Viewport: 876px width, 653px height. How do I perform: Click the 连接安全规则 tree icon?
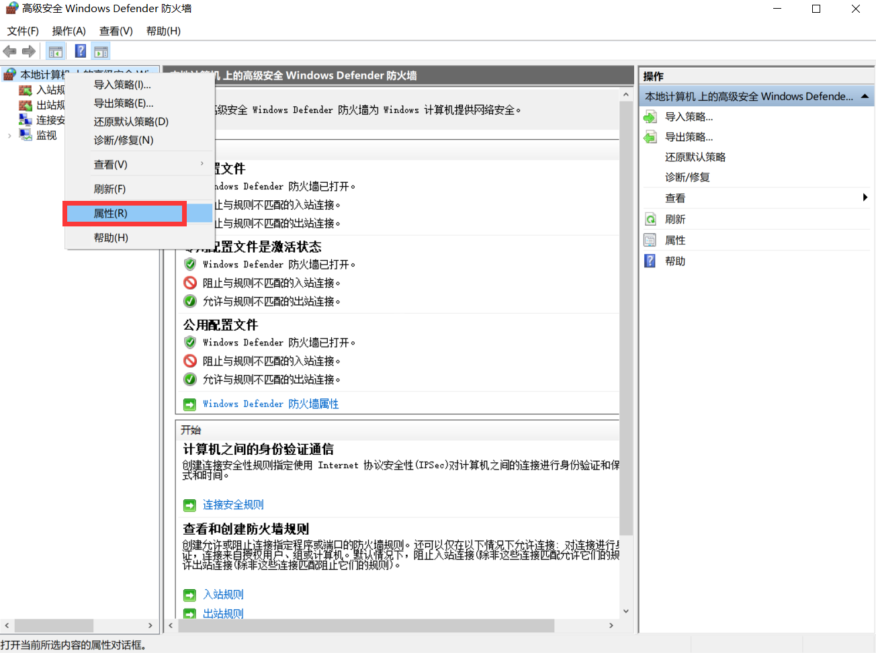[26, 120]
